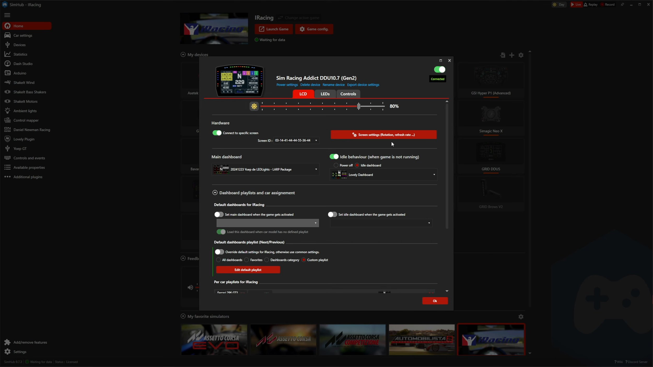Enable Set main dashboard when game gets activated
Screen dimensions: 653x367
click(219, 215)
